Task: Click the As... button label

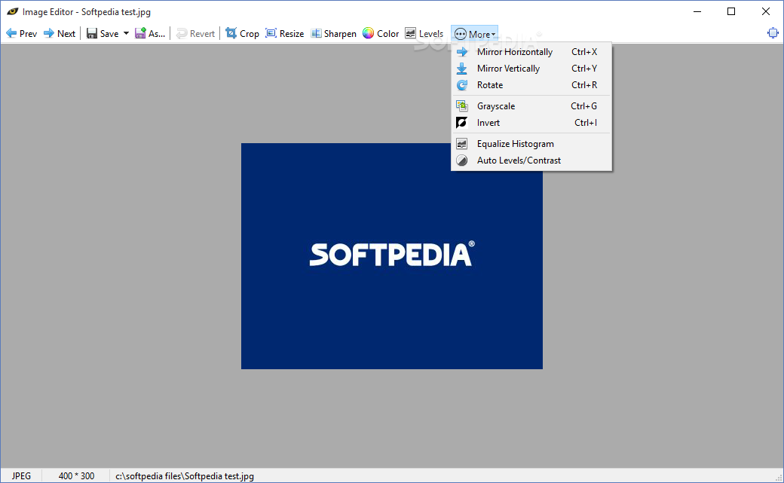Action: coord(157,33)
